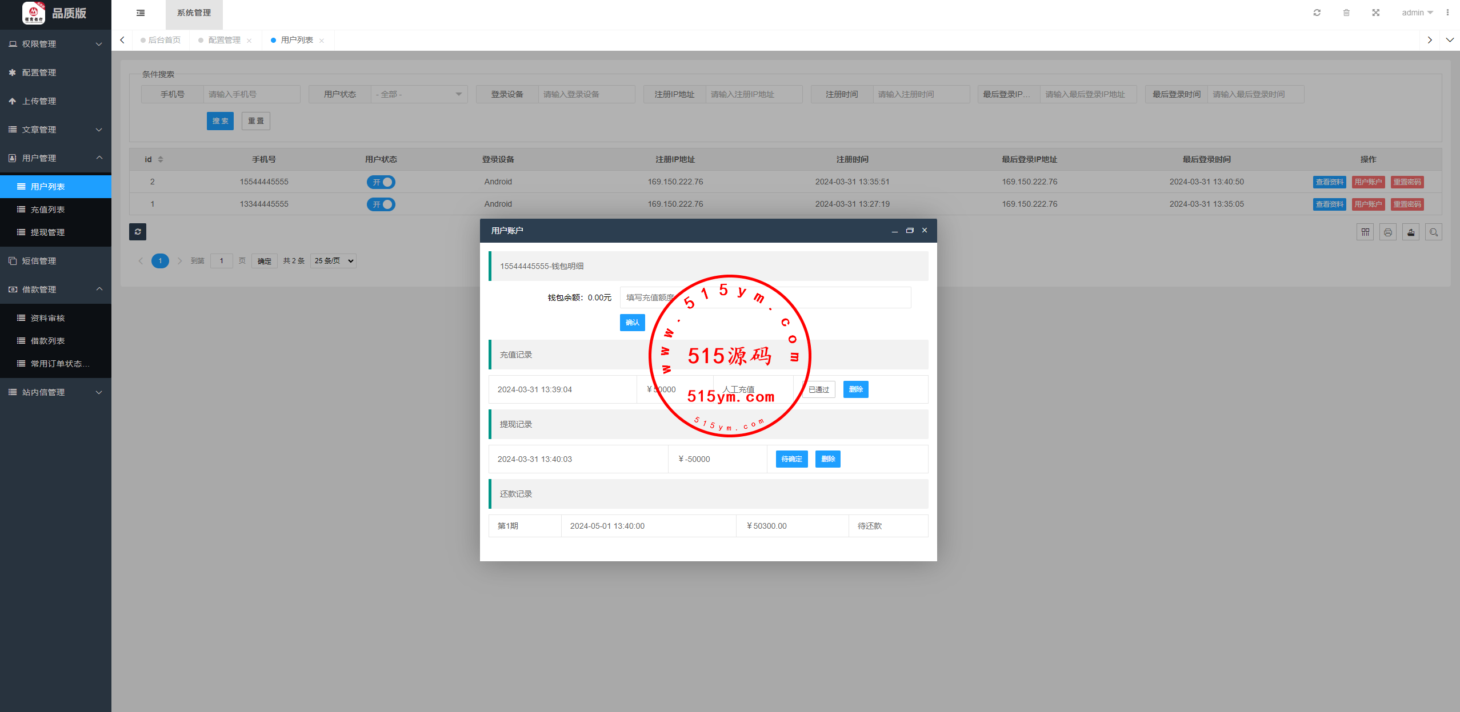The width and height of the screenshot is (1460, 712).
Task: Toggle status switch for user 13344445555
Action: coord(381,204)
